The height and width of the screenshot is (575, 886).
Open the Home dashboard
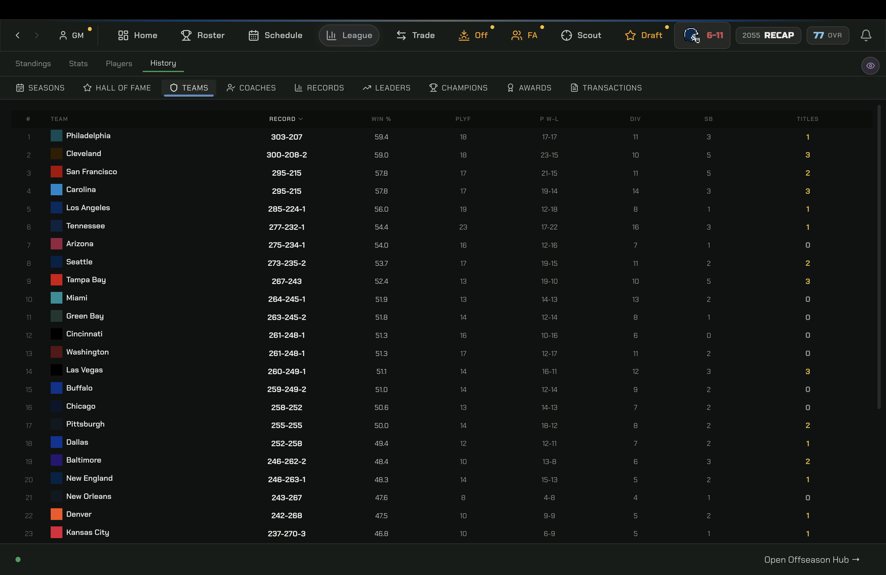(138, 35)
